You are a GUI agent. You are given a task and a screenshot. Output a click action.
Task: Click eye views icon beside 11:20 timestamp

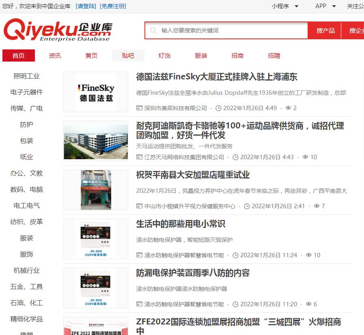coord(309,304)
